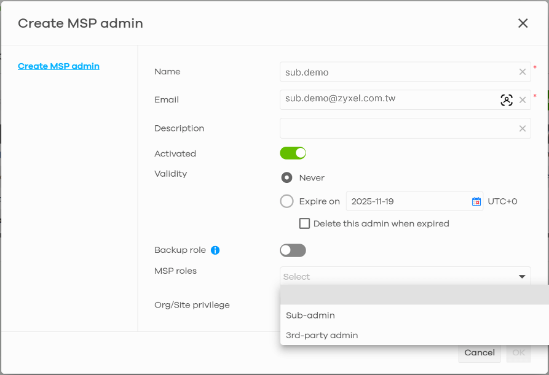Clear the Name field using its X icon

pyautogui.click(x=522, y=71)
